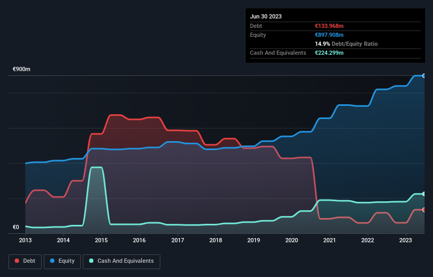This screenshot has height=277, width=433.
Task: Click the Jun 30 2023 tooltip date
Action: tap(266, 16)
